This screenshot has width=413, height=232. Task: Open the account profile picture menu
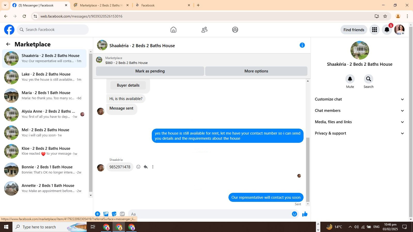click(x=399, y=30)
